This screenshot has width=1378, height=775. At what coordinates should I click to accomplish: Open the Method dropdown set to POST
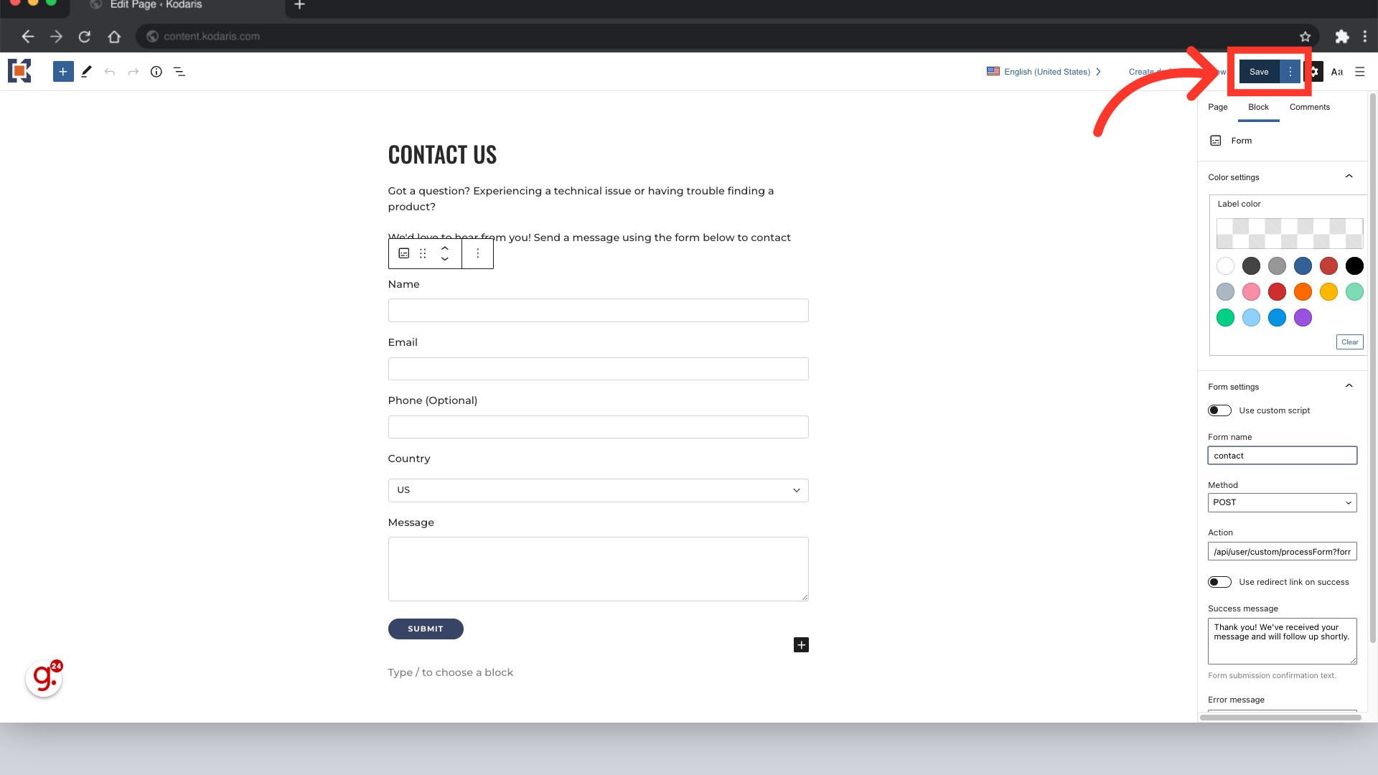[1282, 502]
